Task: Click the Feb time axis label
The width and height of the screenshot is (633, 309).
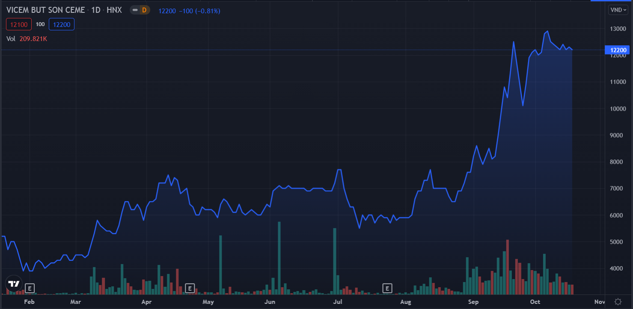Action: pyautogui.click(x=29, y=302)
